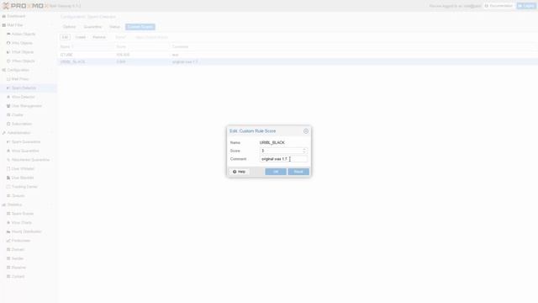Open Help from the dialog
The height and width of the screenshot is (303, 538).
[x=239, y=172]
